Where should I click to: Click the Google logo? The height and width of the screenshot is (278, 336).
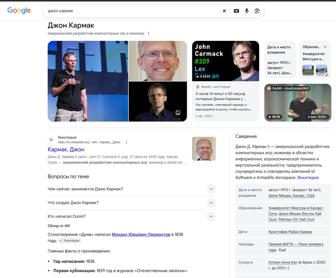[19, 10]
